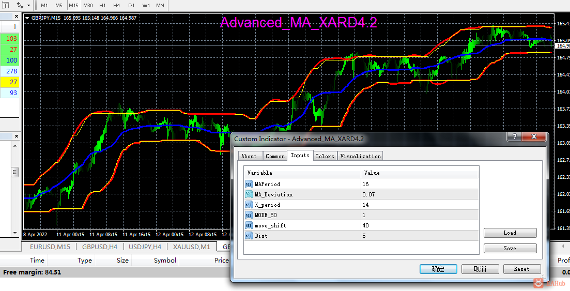
Task: Switch chart to H1 timeframe
Action: [102, 6]
